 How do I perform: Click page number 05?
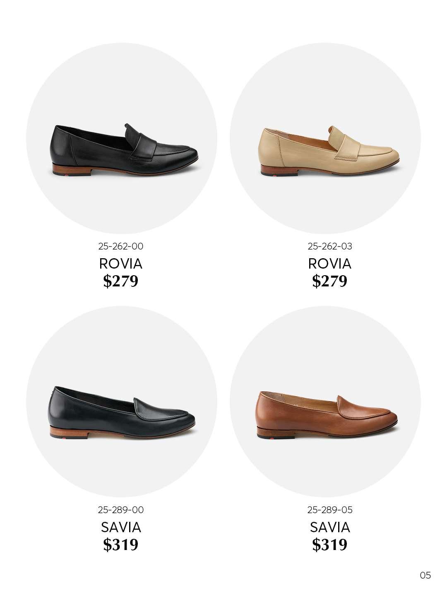(x=425, y=575)
